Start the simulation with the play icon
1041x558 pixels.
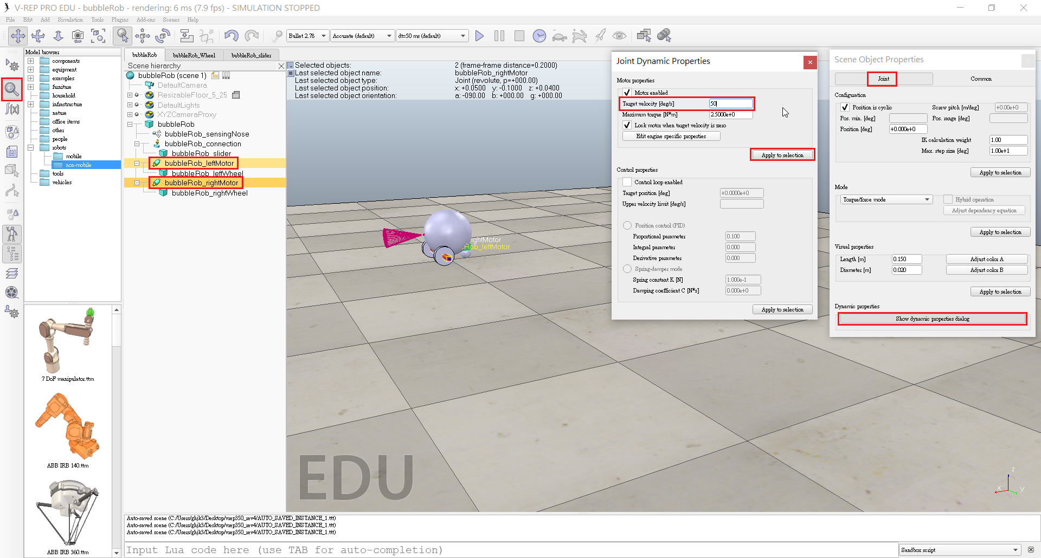[479, 36]
